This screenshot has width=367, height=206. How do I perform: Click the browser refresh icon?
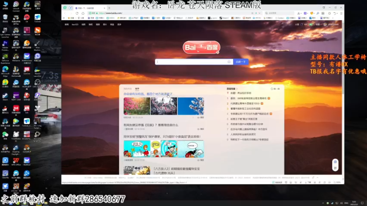[x=77, y=13]
